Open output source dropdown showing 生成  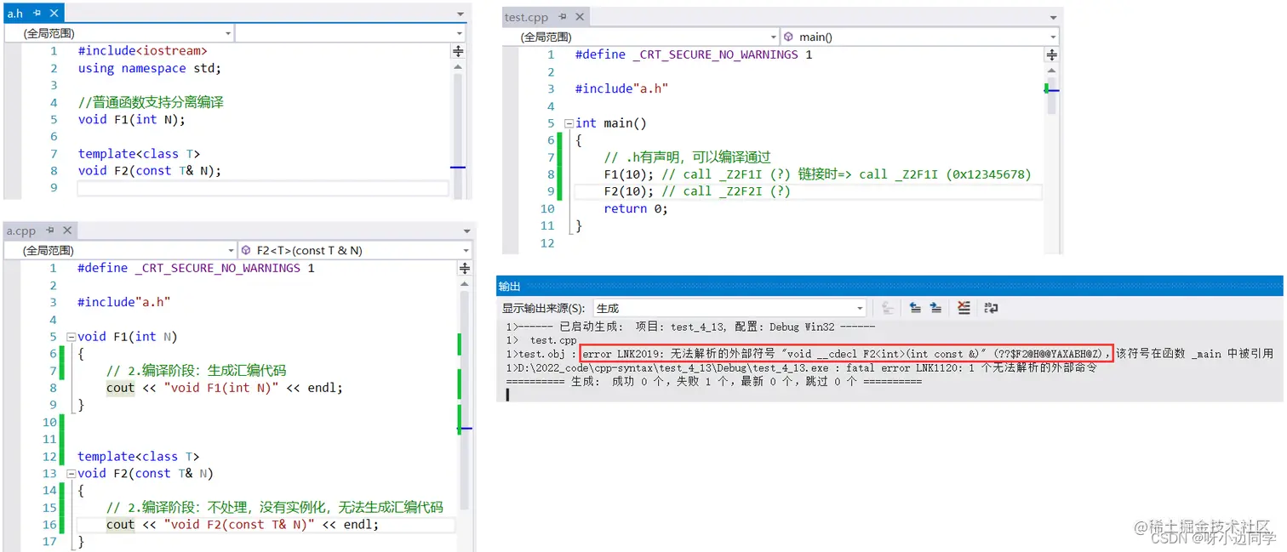click(x=729, y=308)
